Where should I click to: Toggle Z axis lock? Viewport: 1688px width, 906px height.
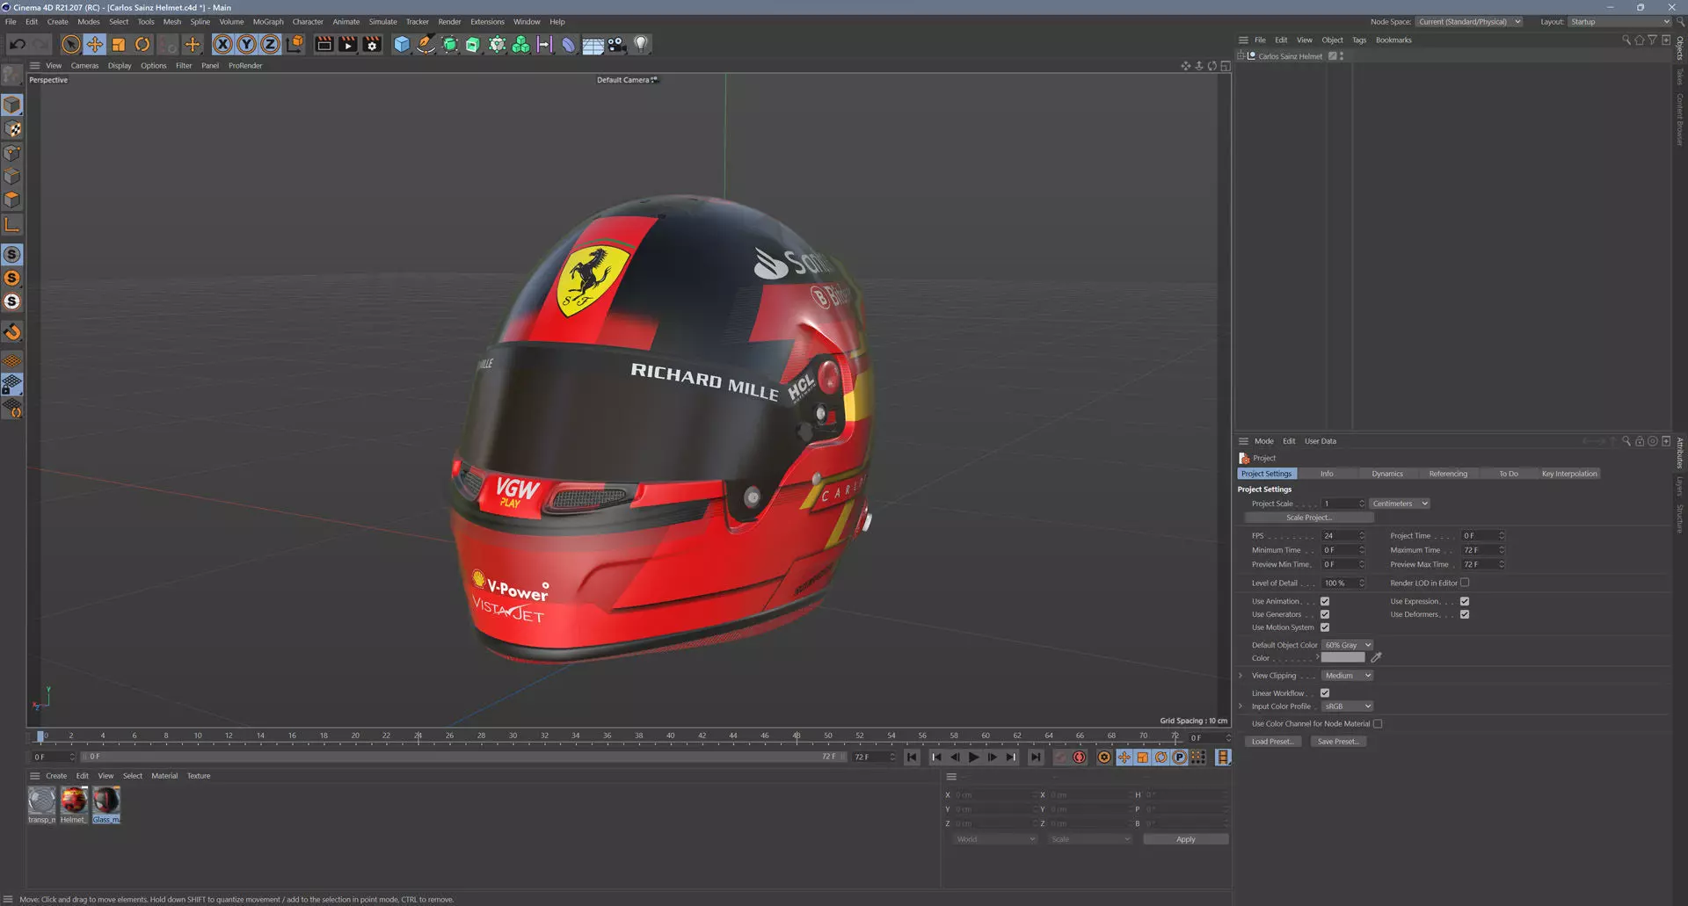(x=271, y=44)
